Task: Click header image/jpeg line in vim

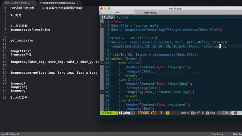Action: pos(159,84)
